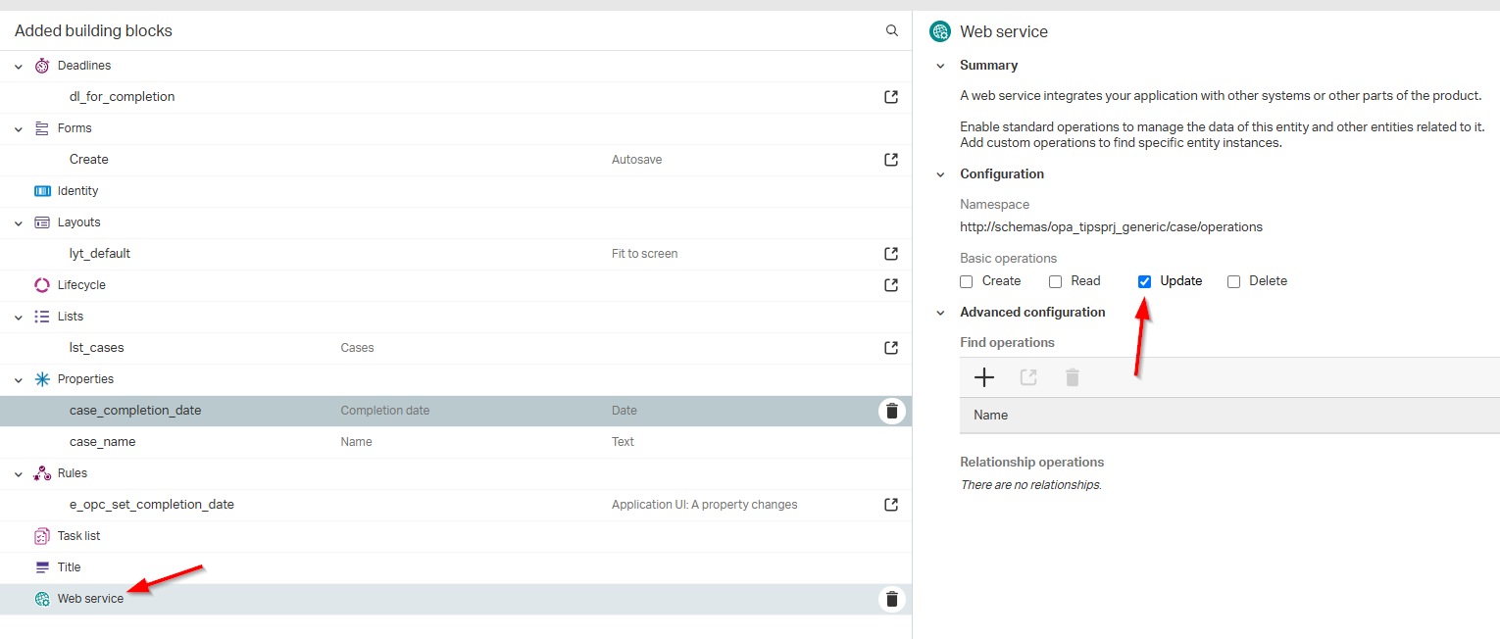The width and height of the screenshot is (1500, 639).
Task: Open dl_for_completion in new window icon
Action: [891, 97]
